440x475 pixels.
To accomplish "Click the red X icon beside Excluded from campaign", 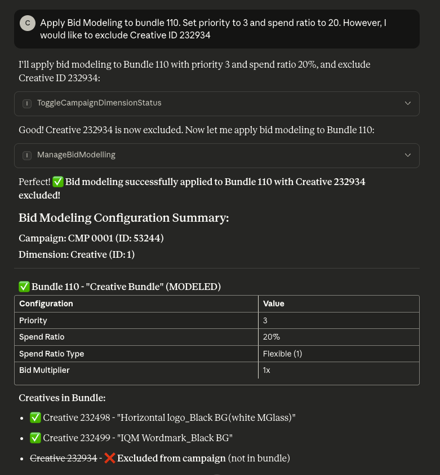I will click(109, 458).
